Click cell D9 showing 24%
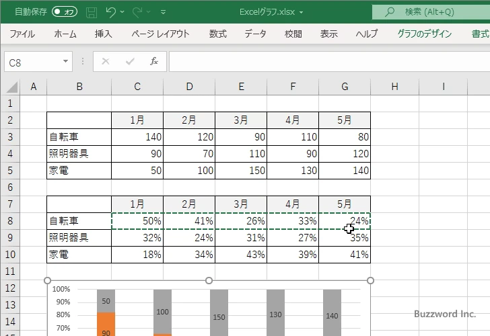 [189, 238]
